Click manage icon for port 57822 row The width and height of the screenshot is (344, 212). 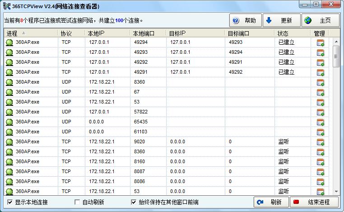[x=321, y=112]
